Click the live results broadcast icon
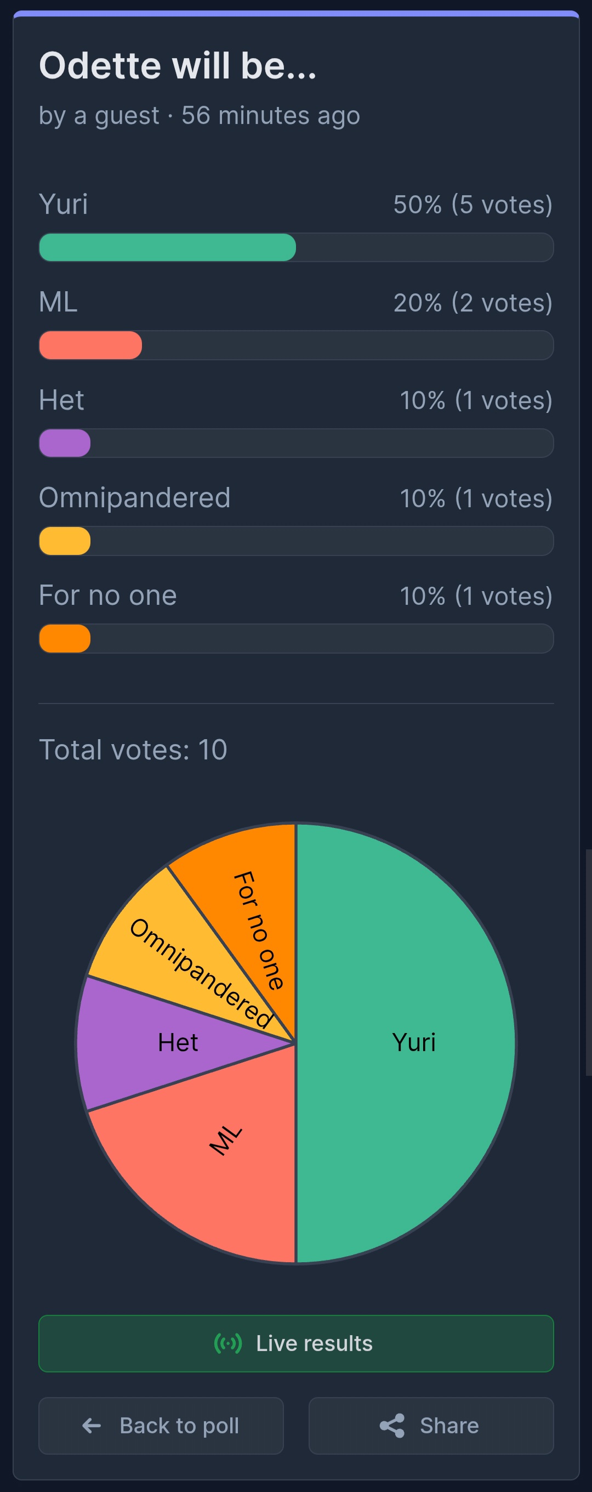The width and height of the screenshot is (592, 1492). pos(227,1342)
